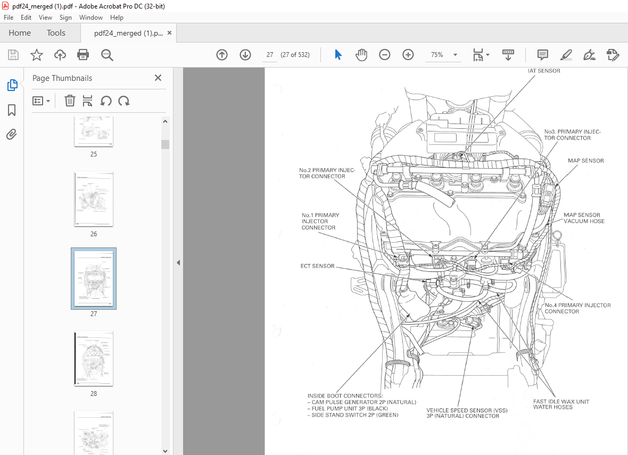Click the fit page scrolling icon
The width and height of the screenshot is (628, 455).
tap(478, 55)
